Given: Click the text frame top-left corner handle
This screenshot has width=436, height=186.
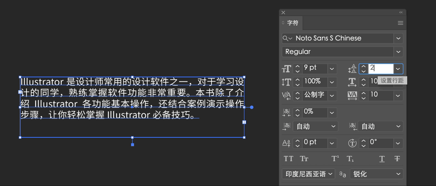Looking at the screenshot, I should pos(20,77).
